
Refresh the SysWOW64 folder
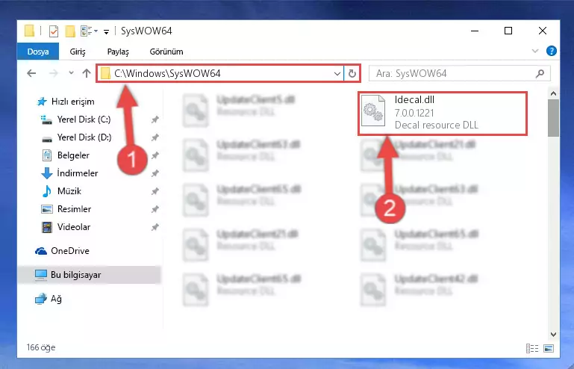[352, 74]
